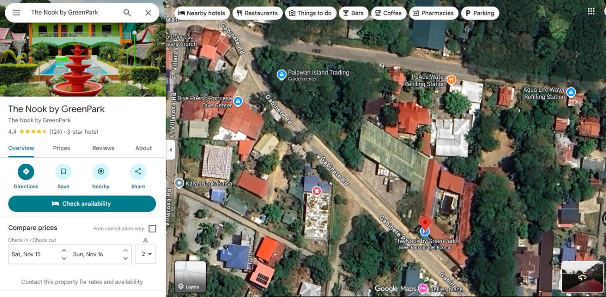Decrease the check-in date using down arrow
This screenshot has width=606, height=297.
pyautogui.click(x=64, y=258)
